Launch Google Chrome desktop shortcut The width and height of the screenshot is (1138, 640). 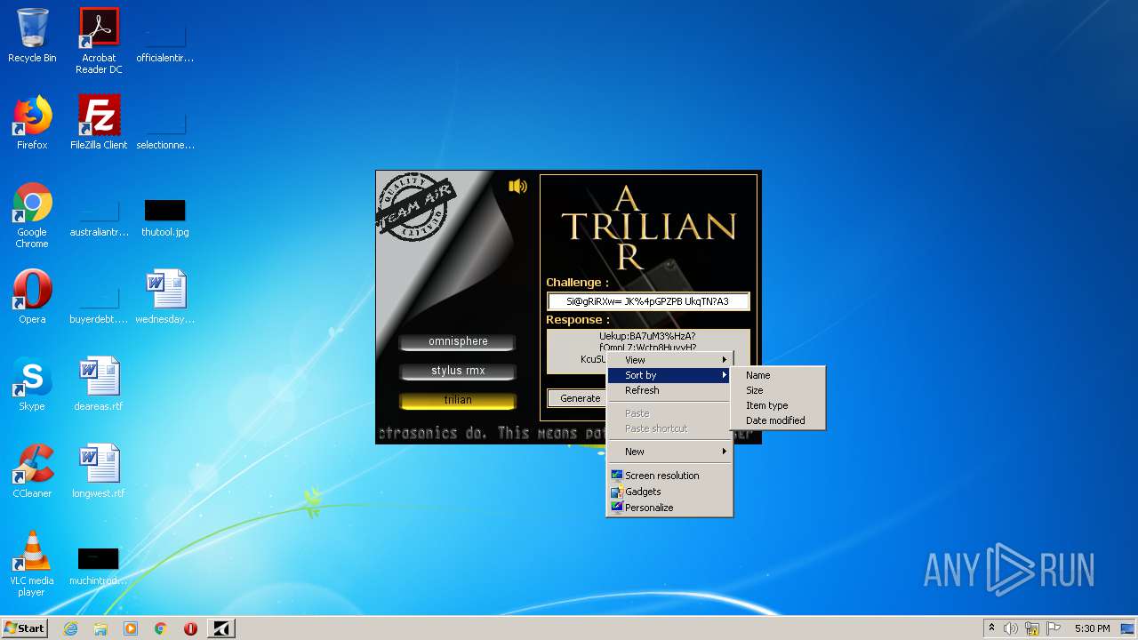tap(32, 215)
